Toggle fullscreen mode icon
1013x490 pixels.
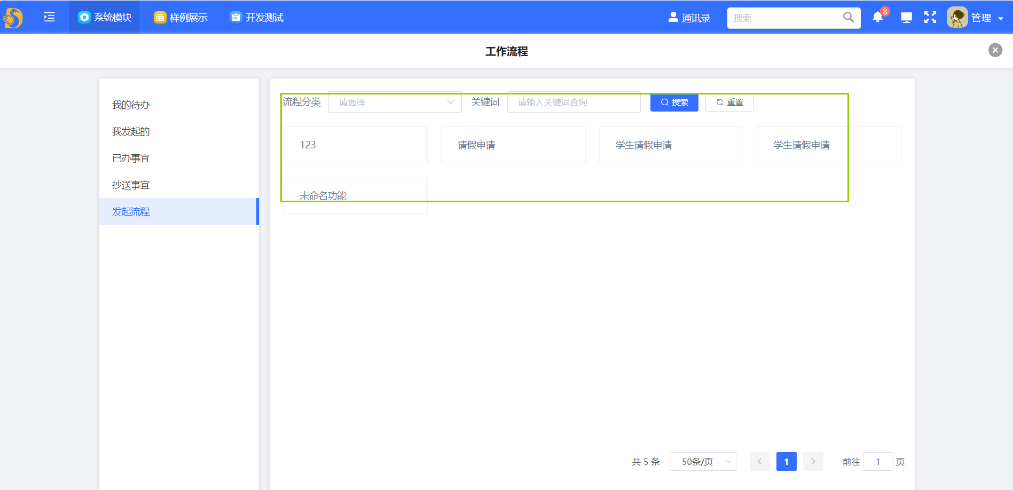[x=930, y=18]
